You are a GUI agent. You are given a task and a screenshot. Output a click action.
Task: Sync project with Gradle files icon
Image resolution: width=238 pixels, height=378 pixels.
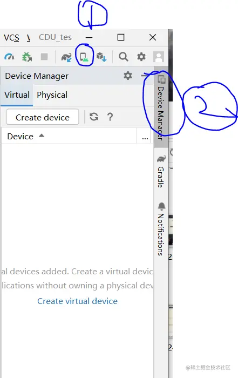66,57
